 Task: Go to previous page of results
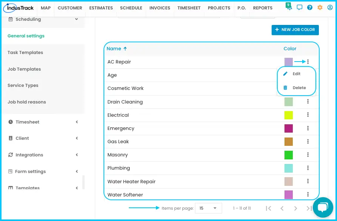tap(282, 208)
